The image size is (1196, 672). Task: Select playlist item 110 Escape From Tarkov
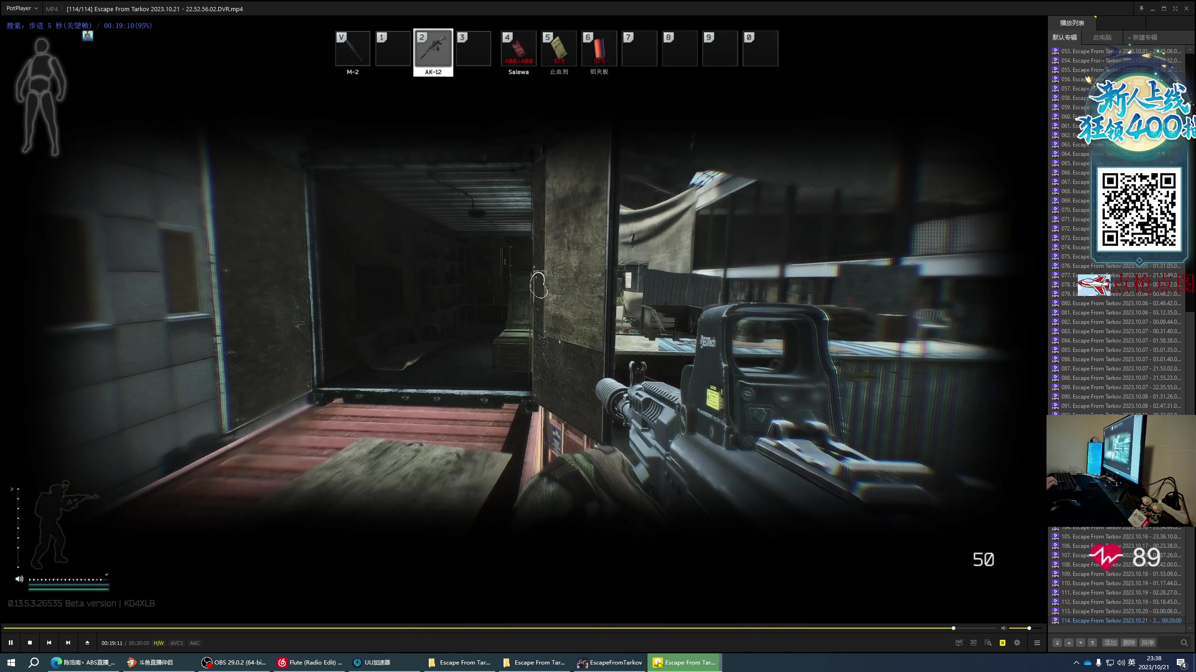(1117, 583)
